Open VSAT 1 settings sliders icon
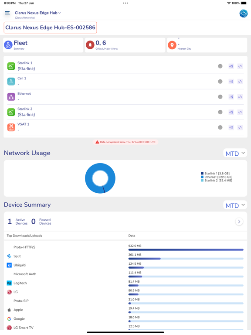 coord(231,127)
